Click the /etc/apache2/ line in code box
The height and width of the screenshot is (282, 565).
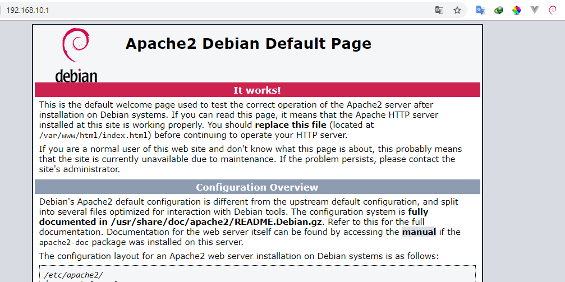pyautogui.click(x=74, y=275)
